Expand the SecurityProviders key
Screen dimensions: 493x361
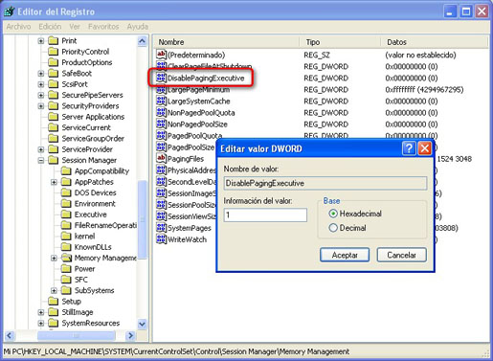pos(41,106)
